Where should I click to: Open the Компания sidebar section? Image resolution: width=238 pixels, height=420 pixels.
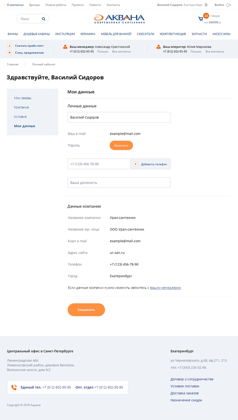click(21, 107)
